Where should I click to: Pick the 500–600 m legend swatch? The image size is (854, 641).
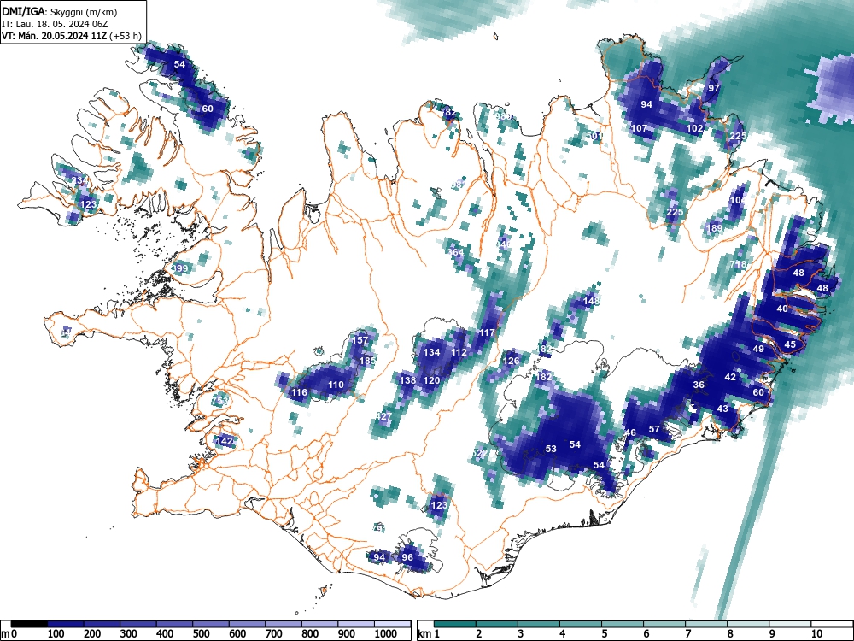211,624
